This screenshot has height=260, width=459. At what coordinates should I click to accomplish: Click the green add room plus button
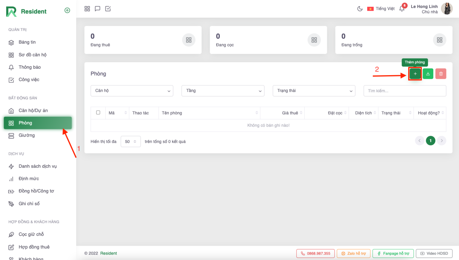415,74
